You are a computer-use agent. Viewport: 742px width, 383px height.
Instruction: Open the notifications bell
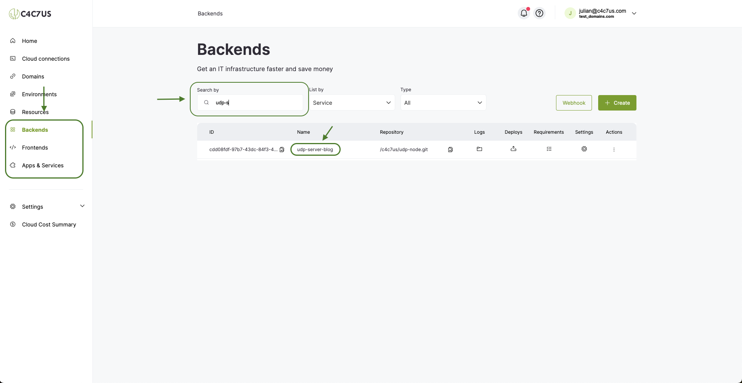coord(524,13)
